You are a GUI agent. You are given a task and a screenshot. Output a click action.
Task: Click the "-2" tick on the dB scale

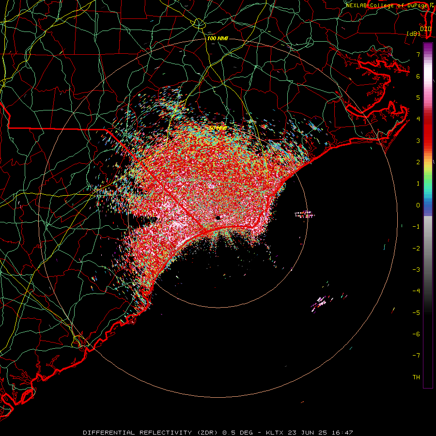416,248
